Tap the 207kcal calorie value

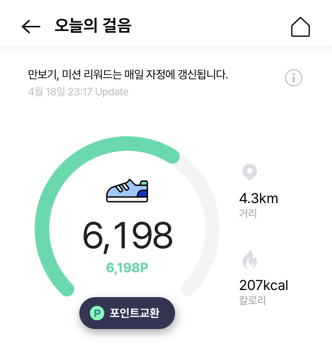click(x=264, y=285)
